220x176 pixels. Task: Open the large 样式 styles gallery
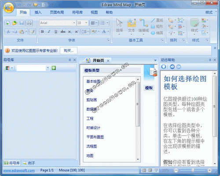point(194,26)
